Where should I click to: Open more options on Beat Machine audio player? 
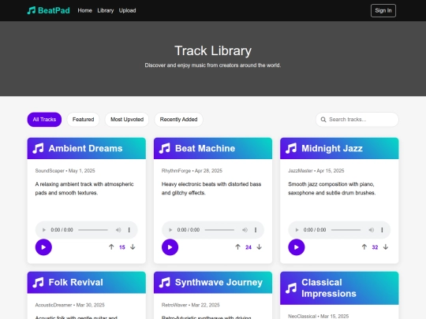(x=256, y=230)
